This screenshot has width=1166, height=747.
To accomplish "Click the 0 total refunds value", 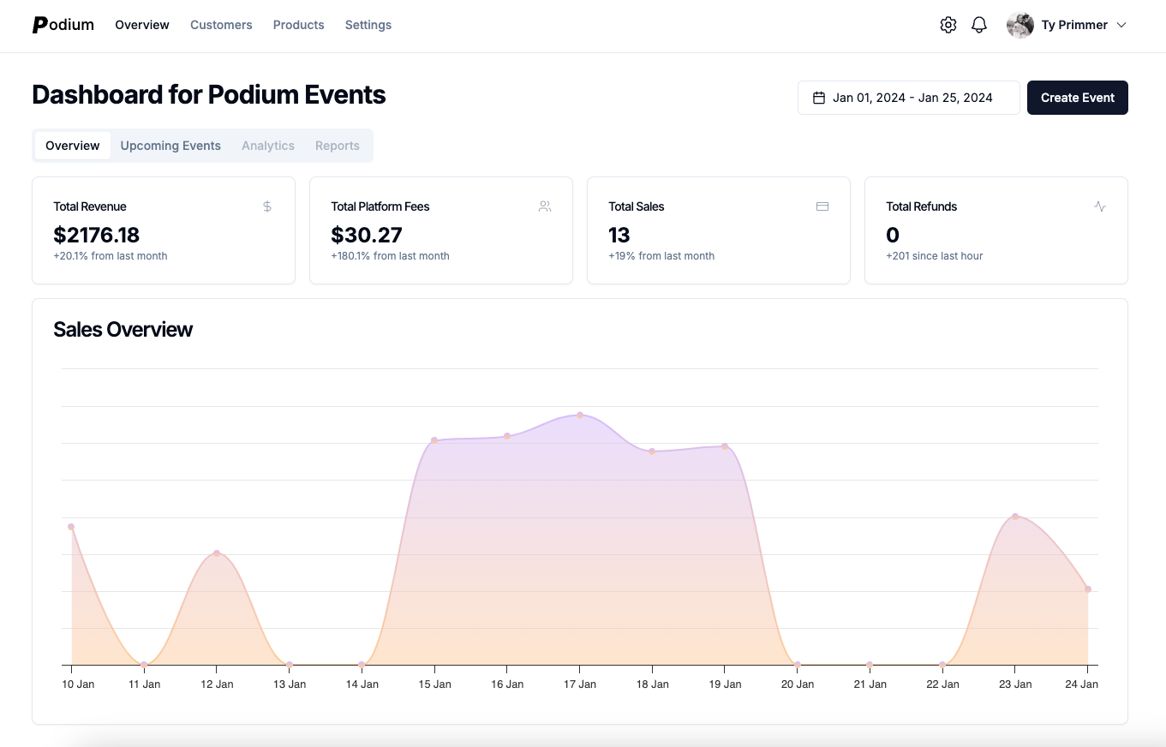I will point(893,235).
